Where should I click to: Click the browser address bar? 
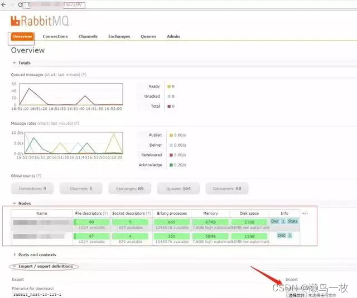54,5
